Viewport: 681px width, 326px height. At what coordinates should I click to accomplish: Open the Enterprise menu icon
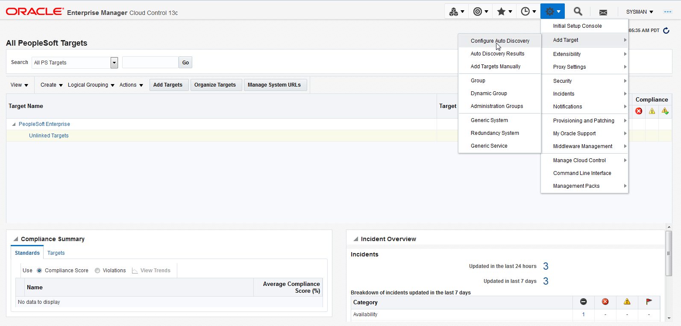tap(456, 12)
